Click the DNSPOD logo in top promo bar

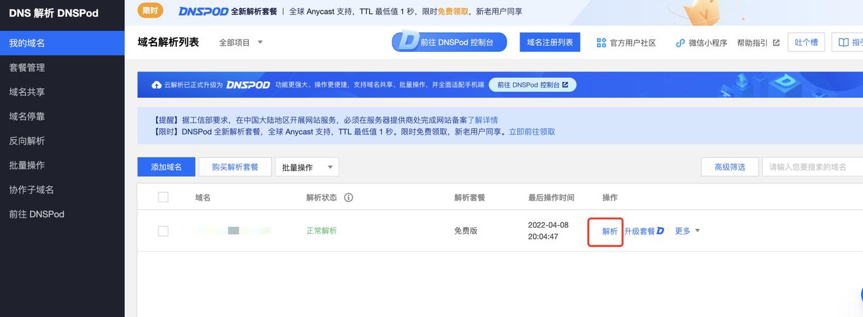pos(203,11)
